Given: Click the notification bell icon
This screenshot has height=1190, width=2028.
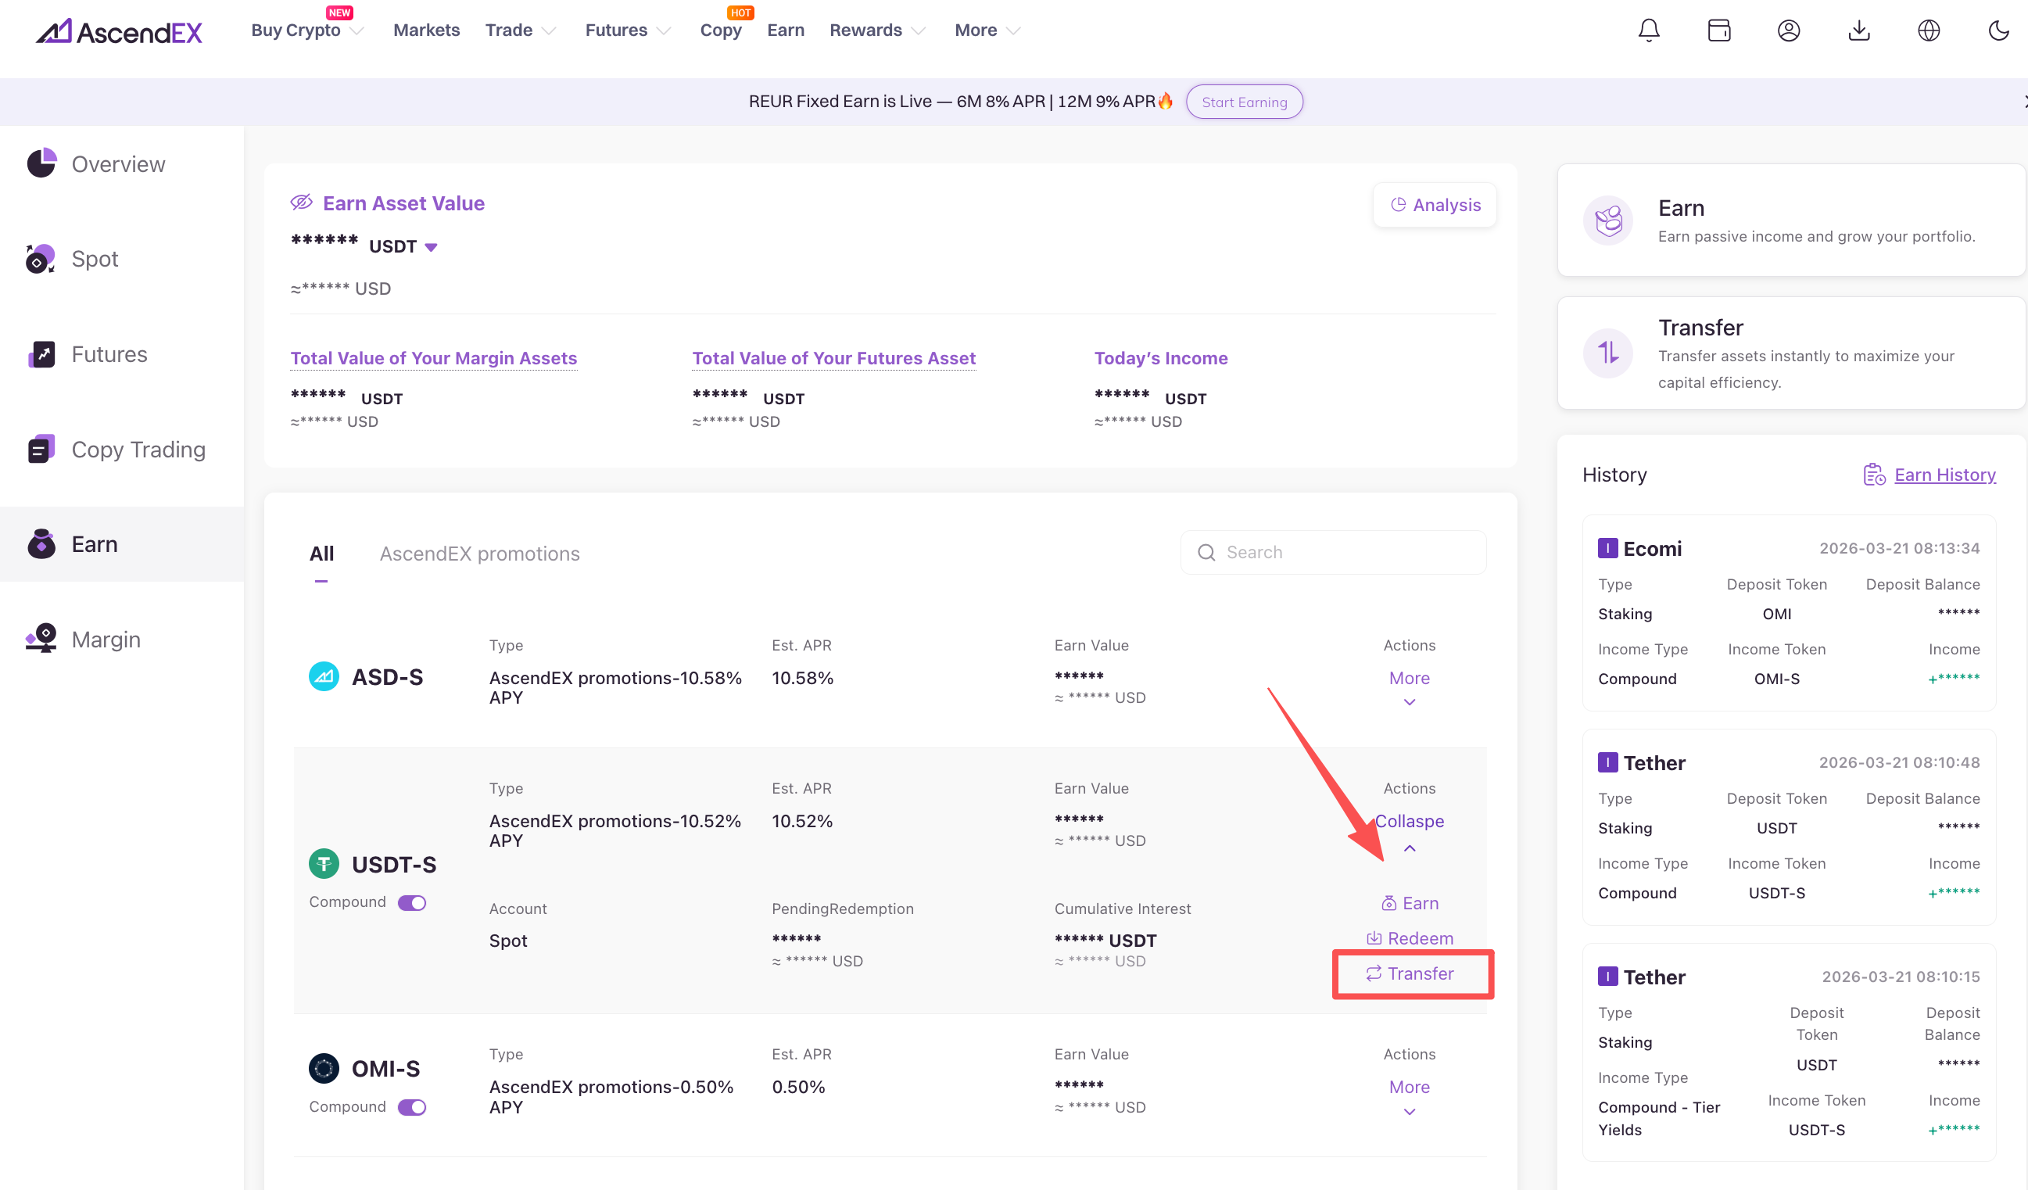Looking at the screenshot, I should click(x=1648, y=30).
